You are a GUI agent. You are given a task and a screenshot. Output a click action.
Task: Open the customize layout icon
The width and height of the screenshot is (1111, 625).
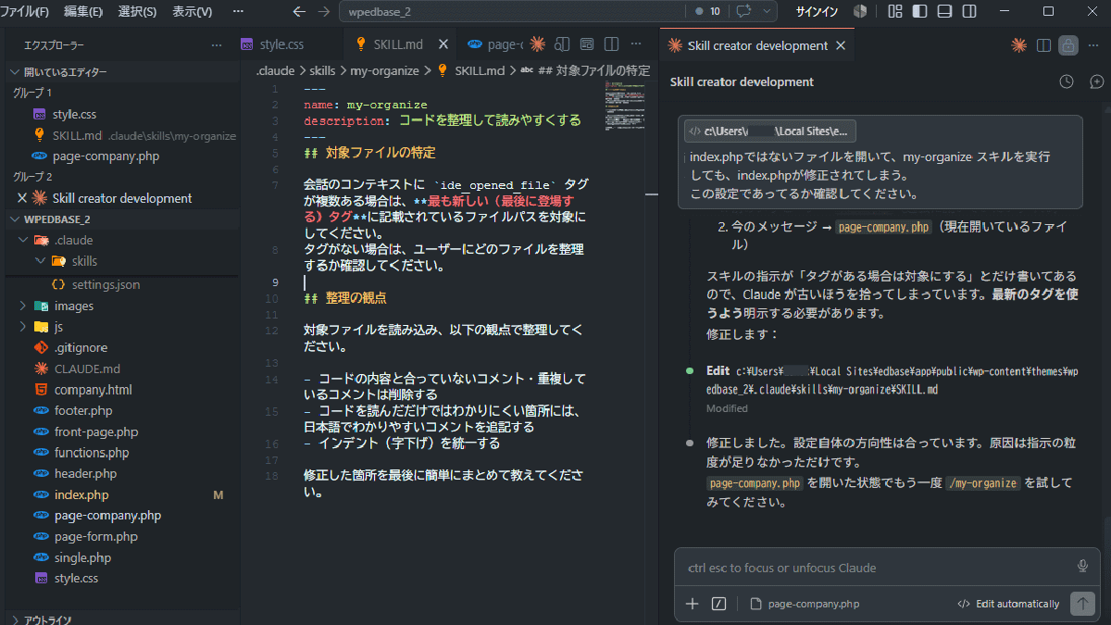tap(894, 12)
